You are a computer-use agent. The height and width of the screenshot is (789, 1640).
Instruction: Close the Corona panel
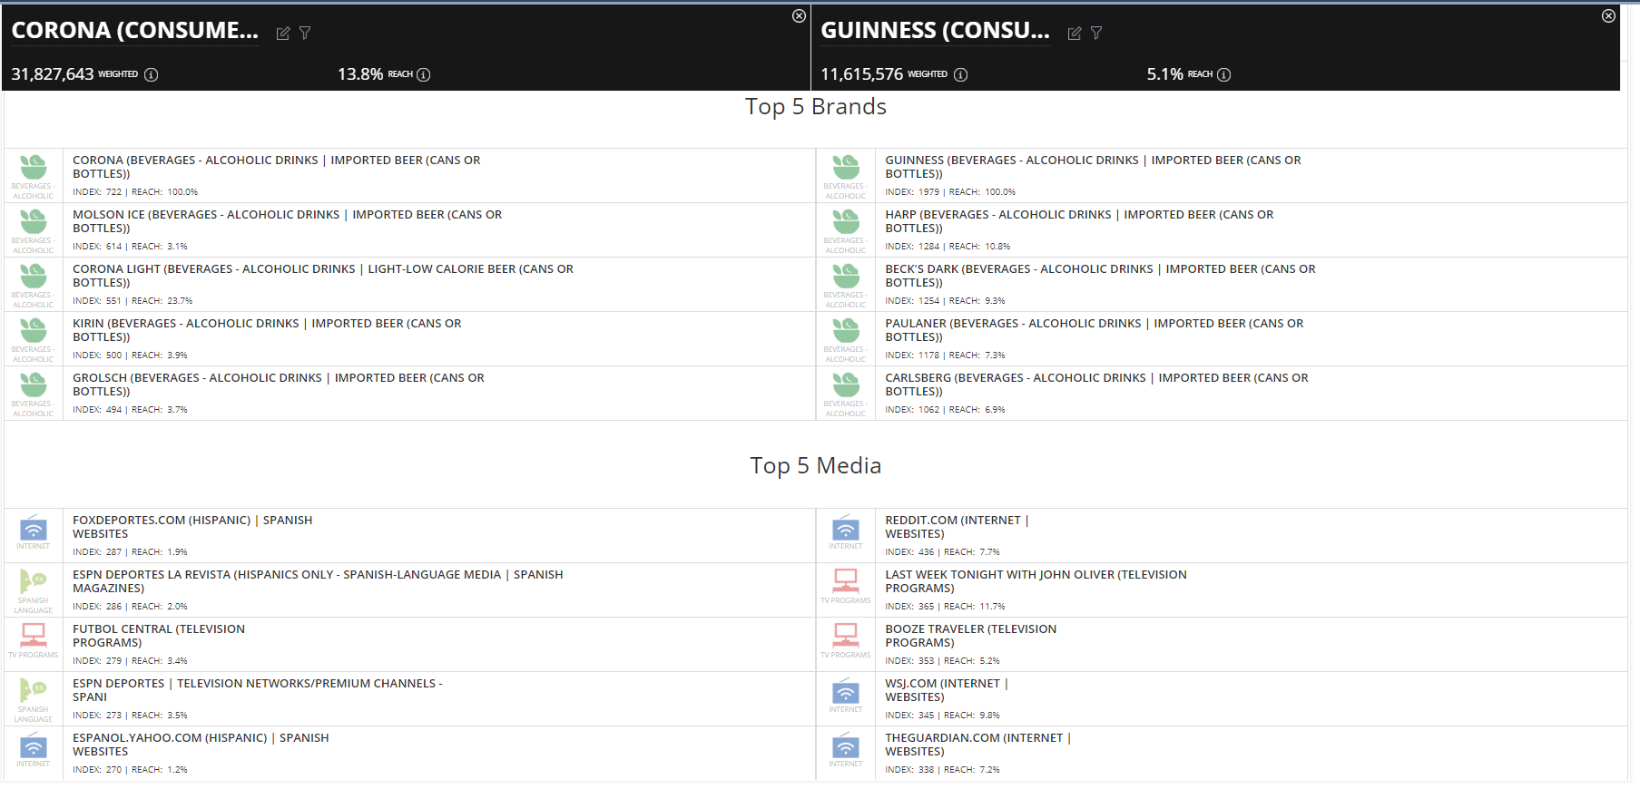click(799, 15)
